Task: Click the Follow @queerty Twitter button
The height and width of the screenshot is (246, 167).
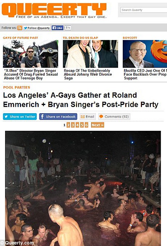Action: click(37, 28)
